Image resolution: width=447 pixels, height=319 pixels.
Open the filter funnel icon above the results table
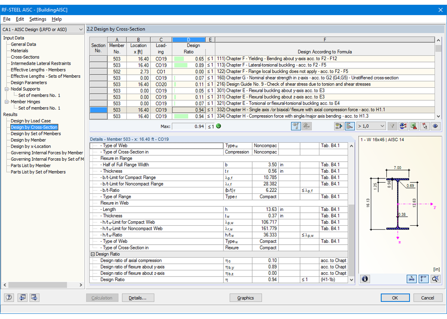click(x=392, y=126)
